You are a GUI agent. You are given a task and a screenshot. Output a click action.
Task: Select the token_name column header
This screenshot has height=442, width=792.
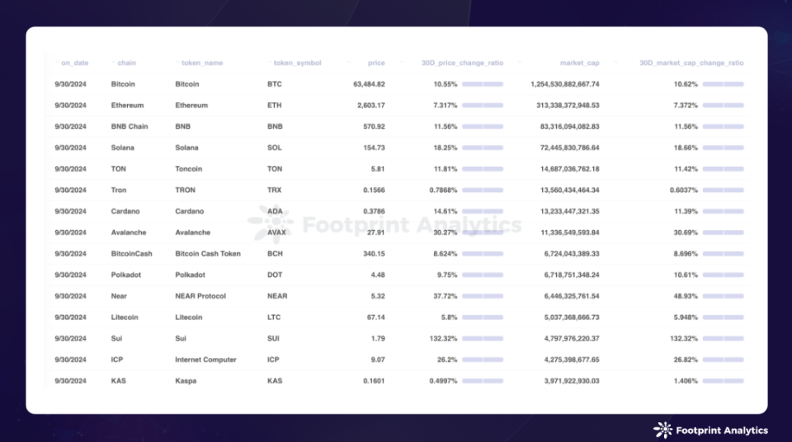tap(202, 63)
